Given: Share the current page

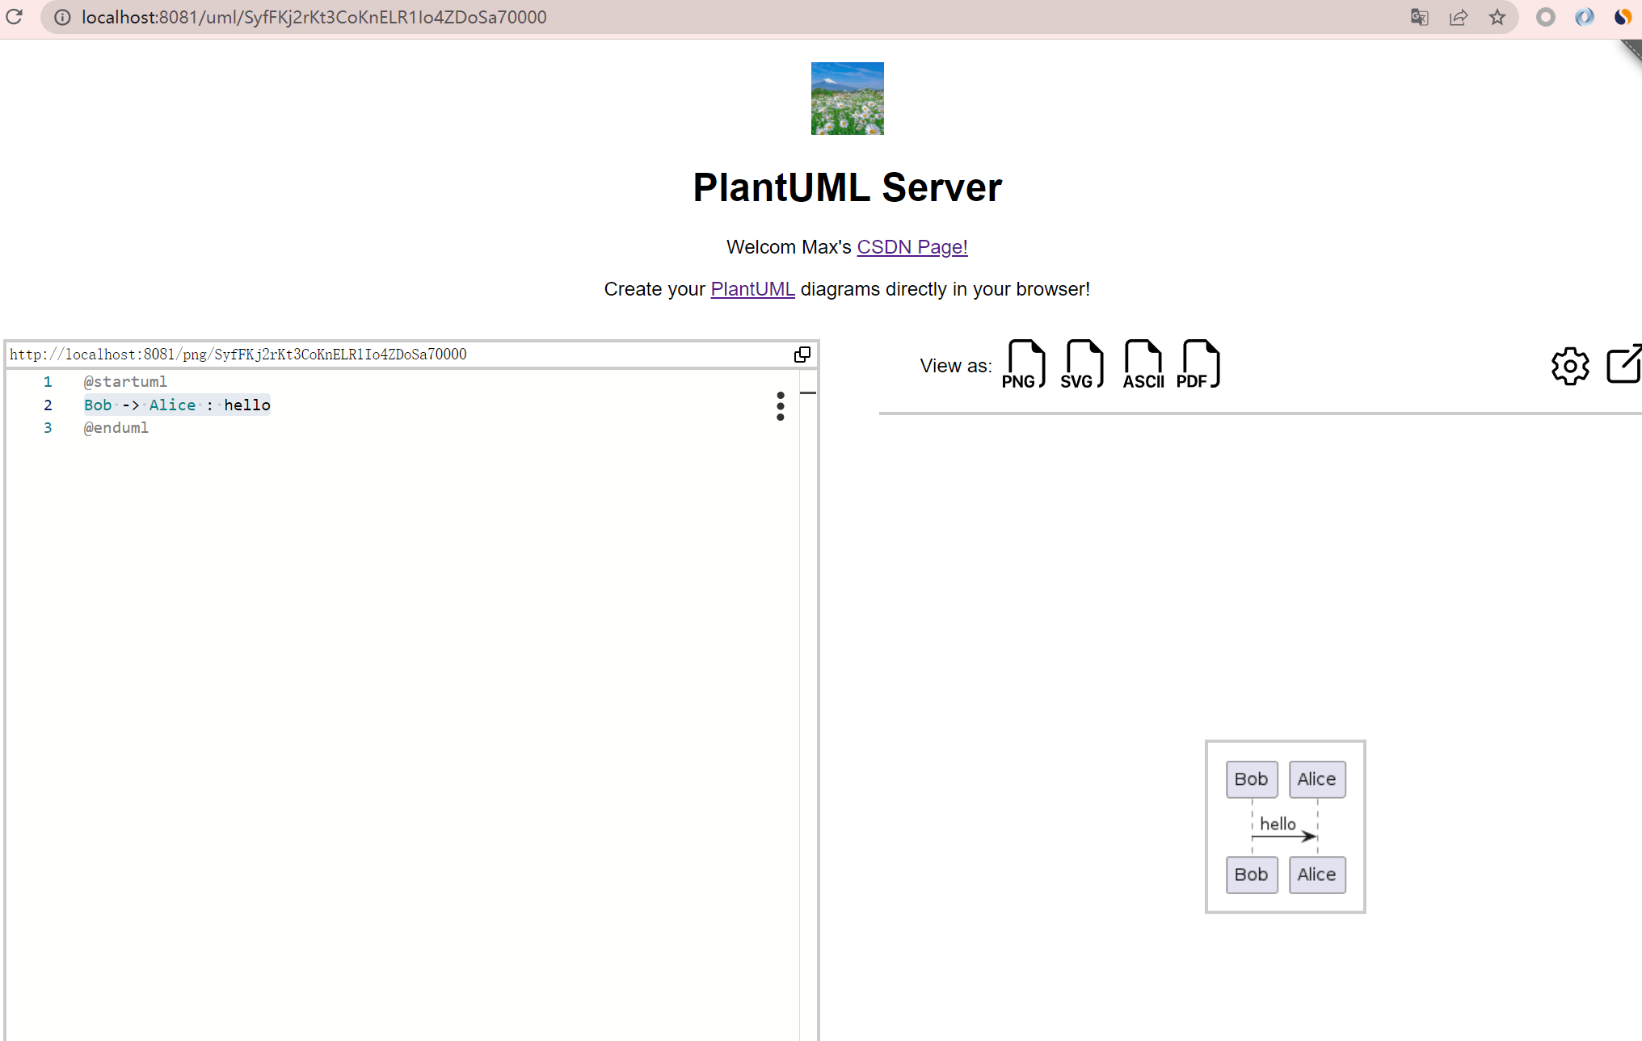Looking at the screenshot, I should click(x=1459, y=17).
